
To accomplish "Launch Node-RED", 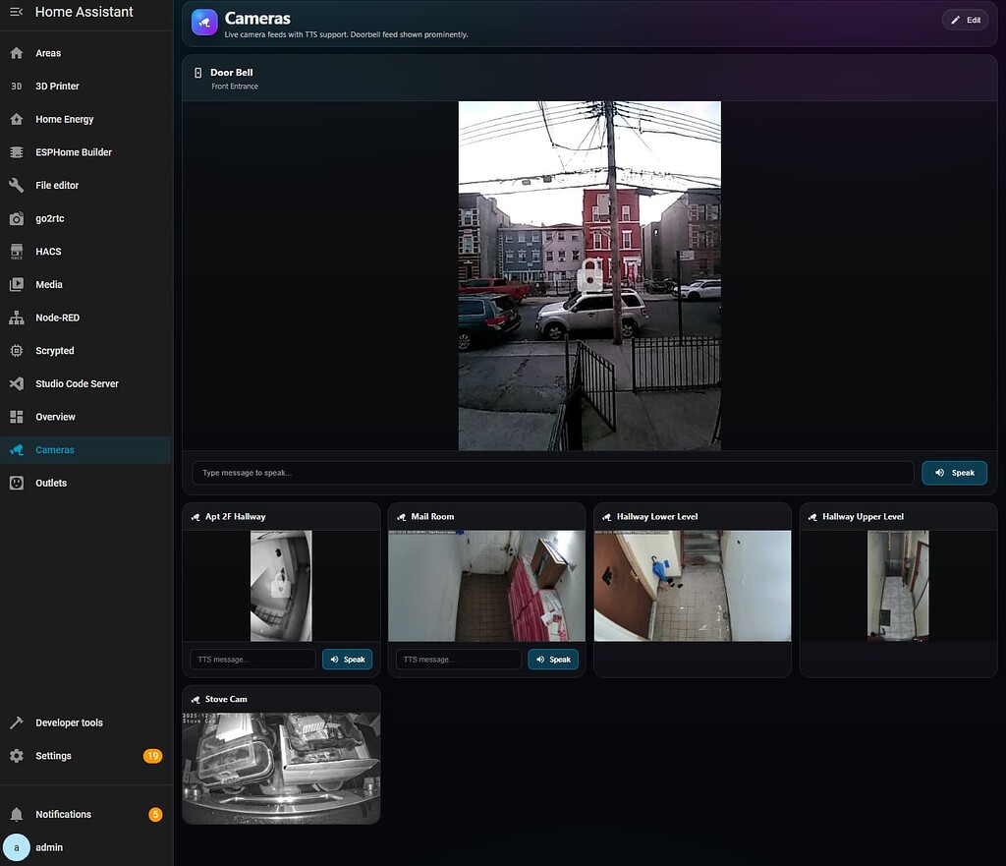I will [x=57, y=317].
